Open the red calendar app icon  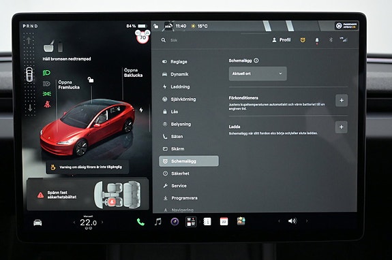click(224, 221)
